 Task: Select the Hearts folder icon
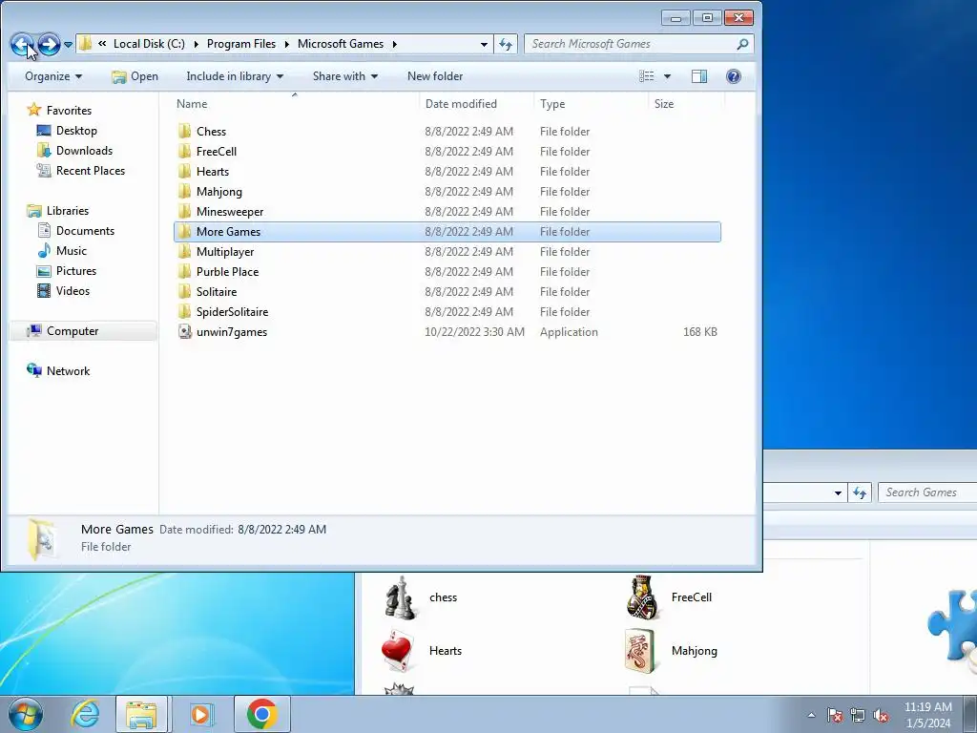(x=184, y=172)
